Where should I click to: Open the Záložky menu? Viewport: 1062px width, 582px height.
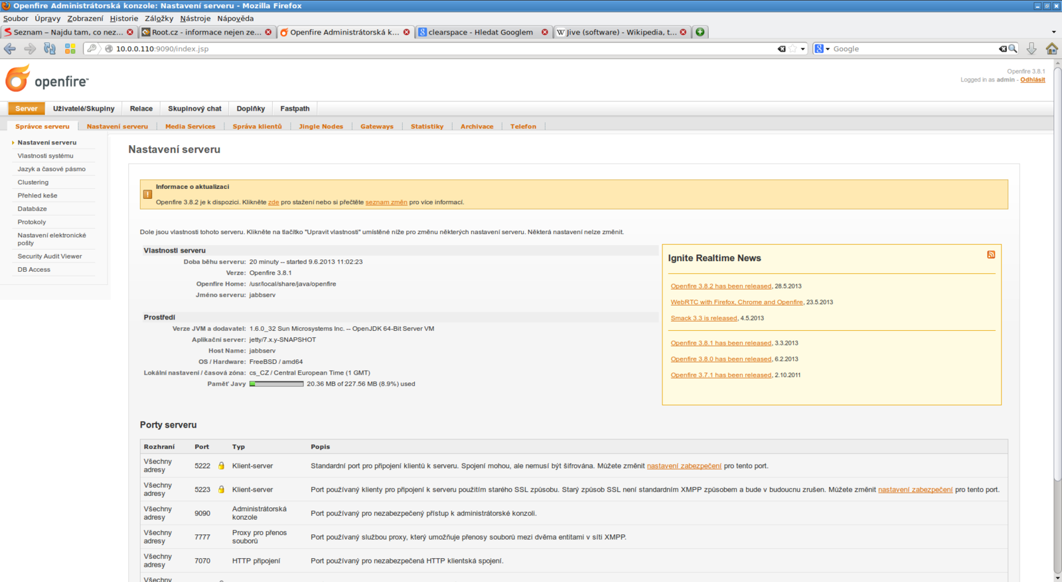[159, 19]
